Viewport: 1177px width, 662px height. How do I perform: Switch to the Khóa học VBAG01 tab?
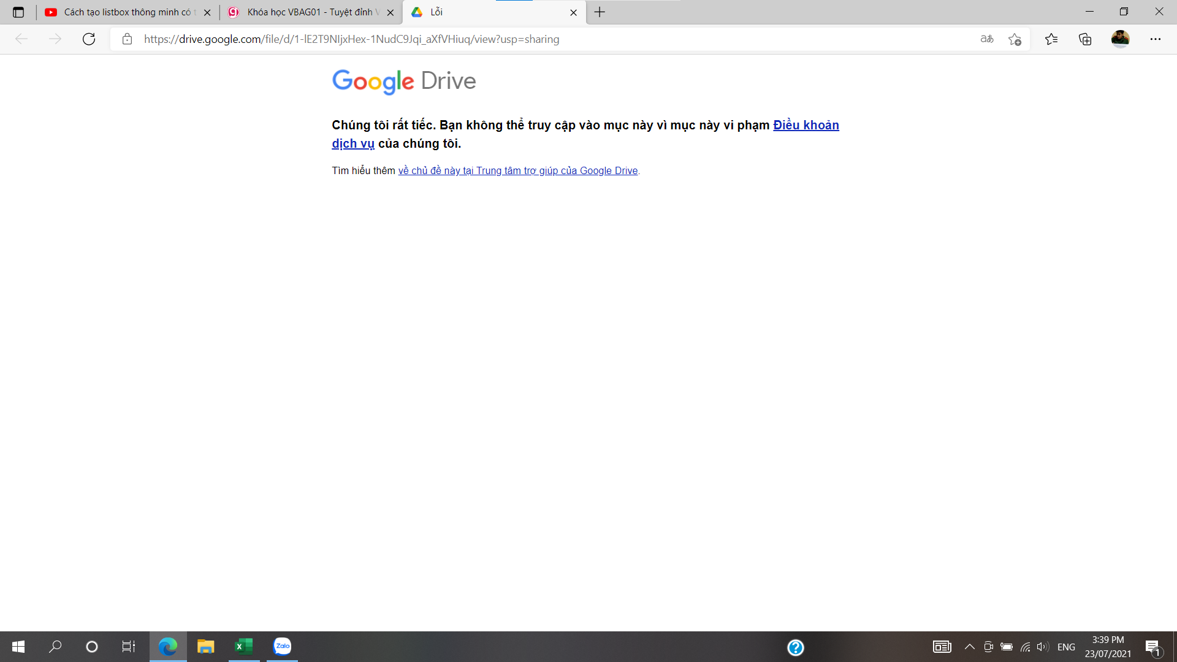coord(310,12)
